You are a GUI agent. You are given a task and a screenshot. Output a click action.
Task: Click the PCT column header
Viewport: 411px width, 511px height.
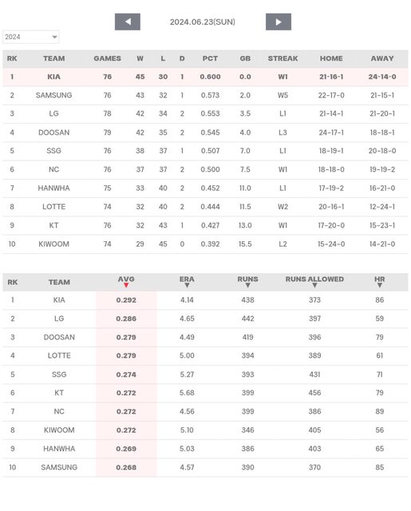click(210, 58)
